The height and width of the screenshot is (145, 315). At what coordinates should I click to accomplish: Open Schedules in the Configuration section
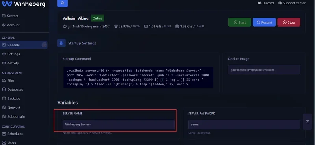click(x=15, y=134)
